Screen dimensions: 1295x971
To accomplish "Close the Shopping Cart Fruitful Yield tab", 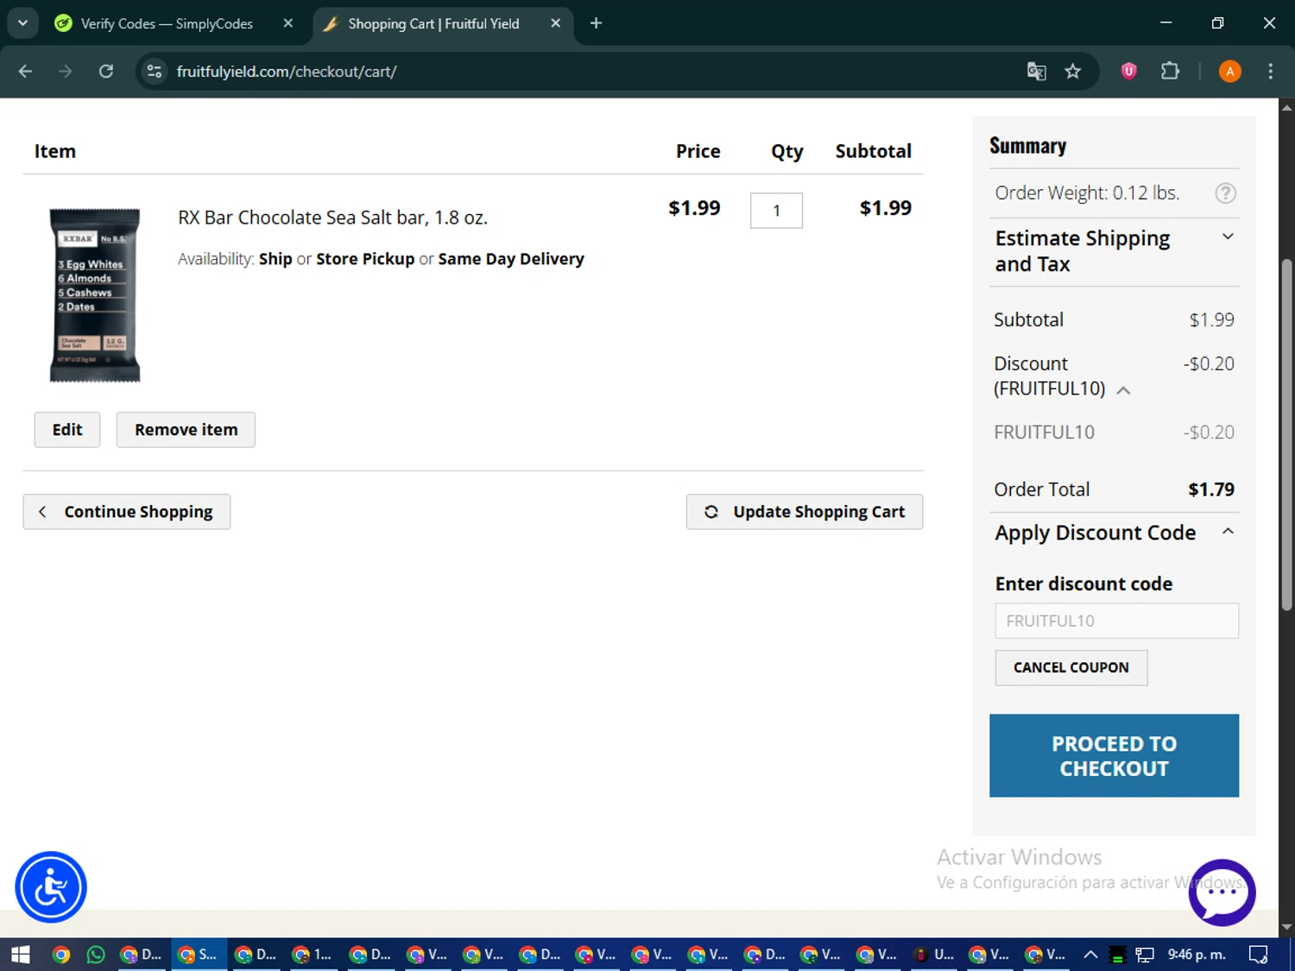I will [556, 23].
